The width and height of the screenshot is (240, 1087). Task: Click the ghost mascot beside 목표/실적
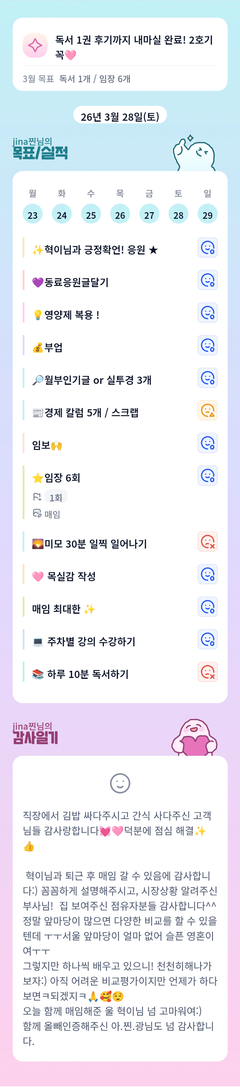pos(194,154)
